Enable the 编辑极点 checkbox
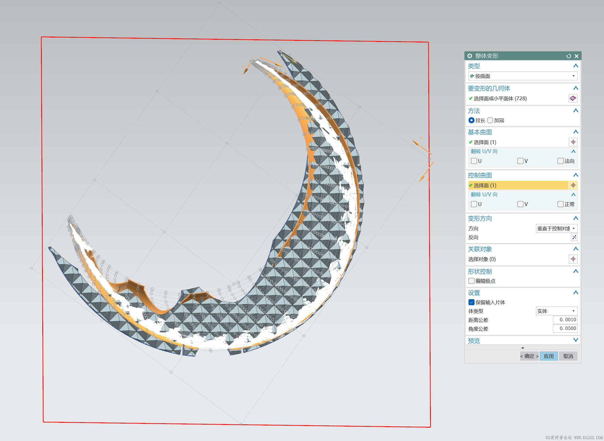 (x=471, y=281)
